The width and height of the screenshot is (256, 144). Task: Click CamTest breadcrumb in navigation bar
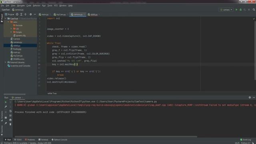(x=6, y=10)
